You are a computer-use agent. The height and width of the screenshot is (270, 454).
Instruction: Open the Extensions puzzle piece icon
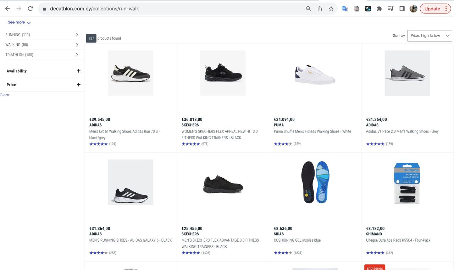click(379, 9)
